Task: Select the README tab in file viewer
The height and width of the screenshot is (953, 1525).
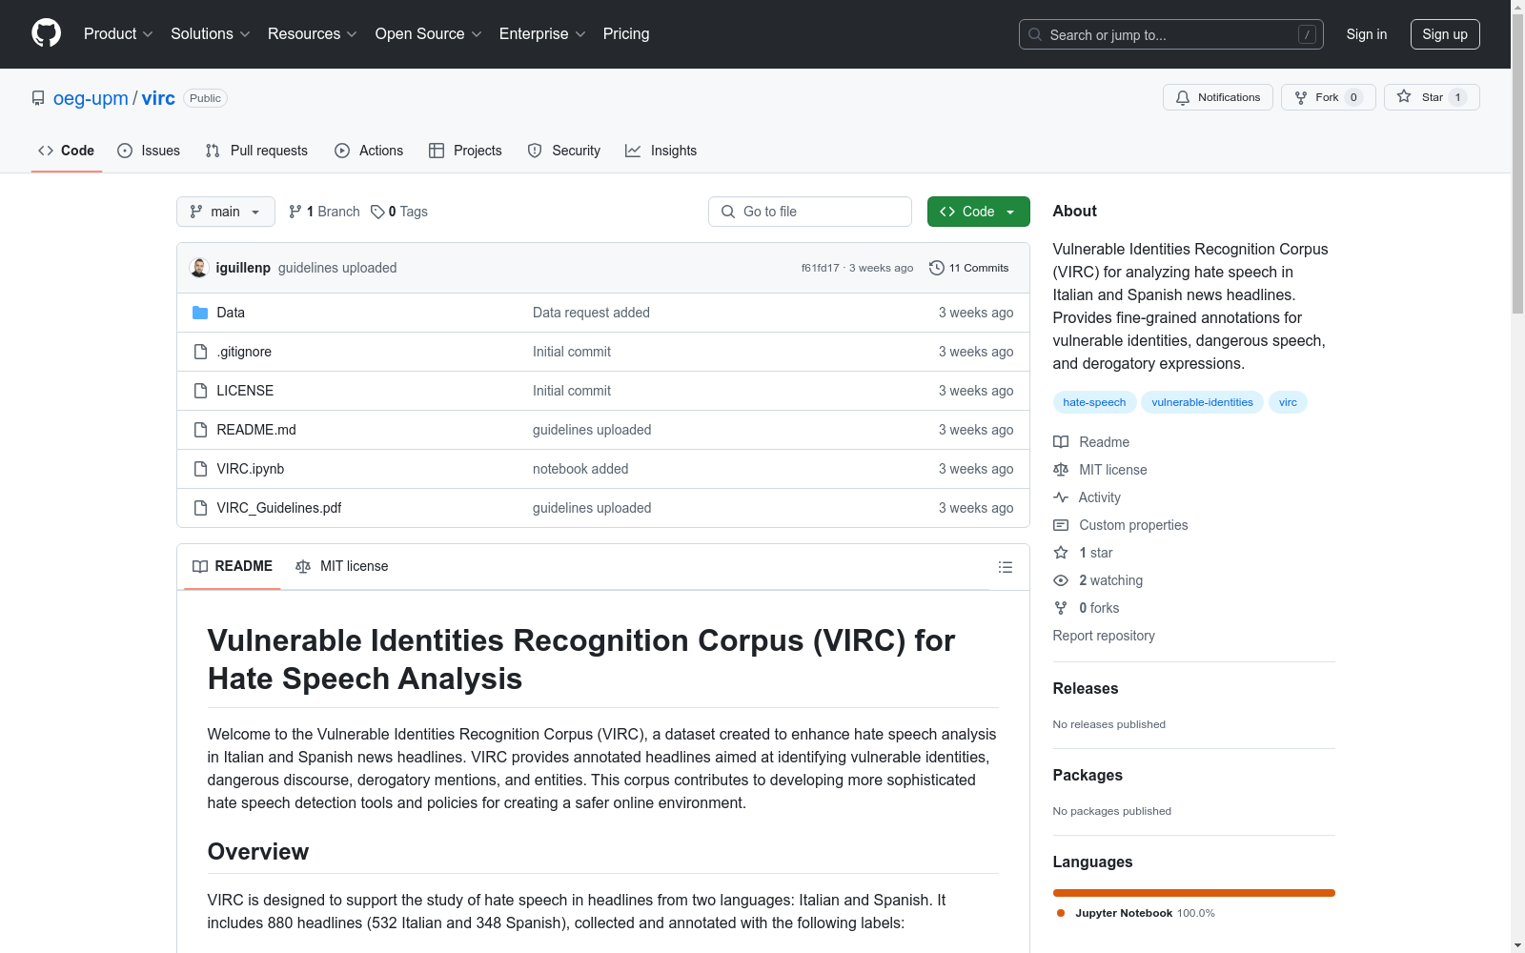Action: 233,566
